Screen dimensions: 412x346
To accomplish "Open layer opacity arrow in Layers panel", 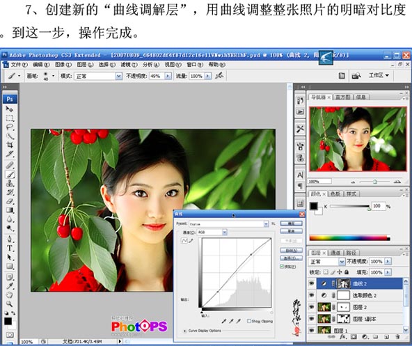I will (388, 262).
